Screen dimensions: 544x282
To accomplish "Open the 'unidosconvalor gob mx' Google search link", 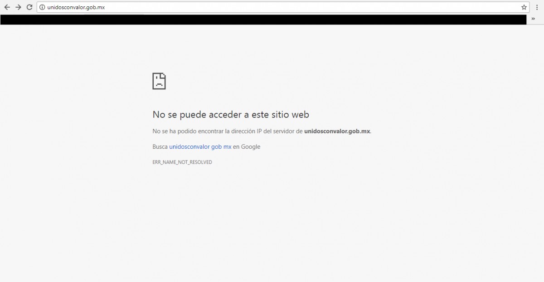I will coord(200,147).
